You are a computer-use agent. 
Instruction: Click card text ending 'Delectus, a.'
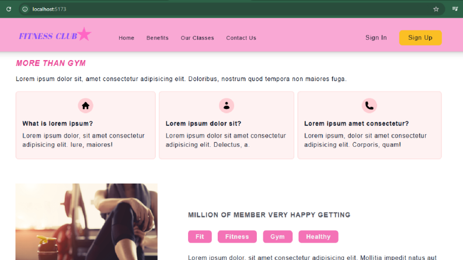pos(226,140)
